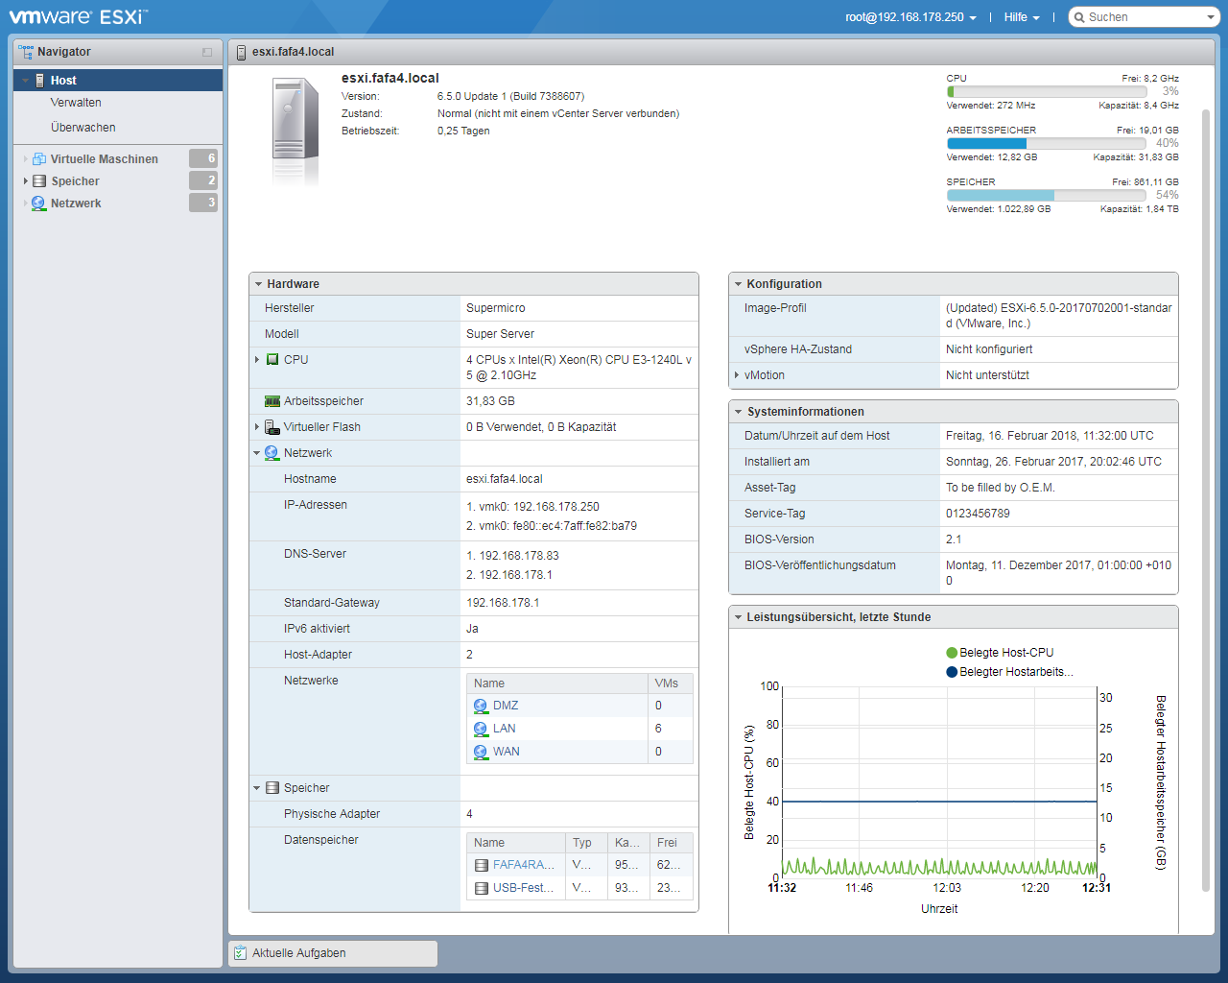Open the root@192.168.178.250 user menu

click(910, 17)
